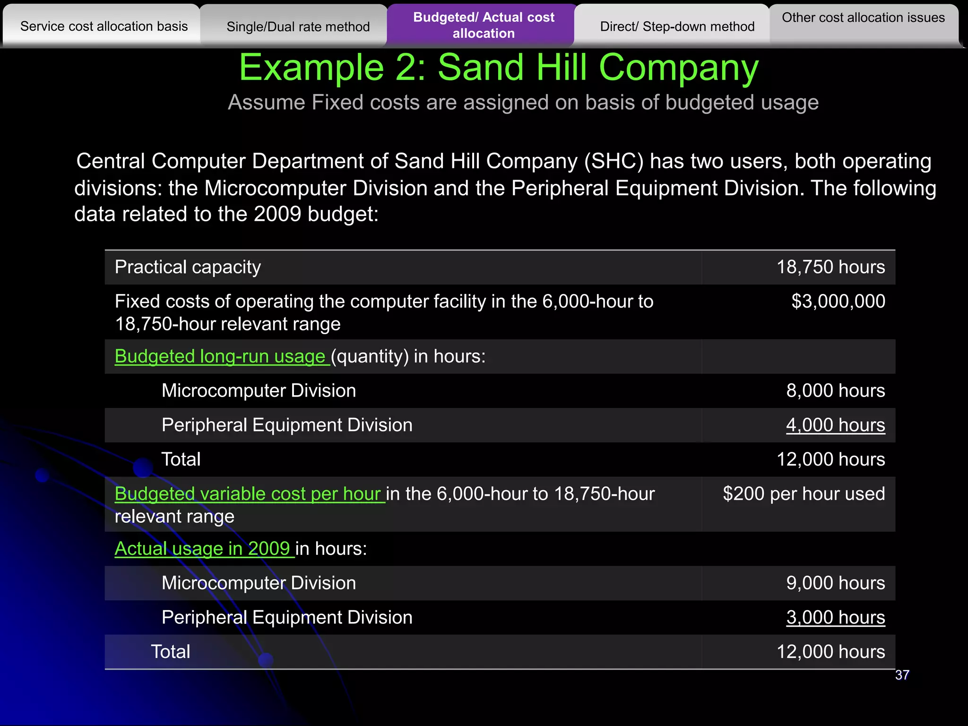Click the 18,750 hours value
The width and height of the screenshot is (968, 726).
tap(831, 267)
